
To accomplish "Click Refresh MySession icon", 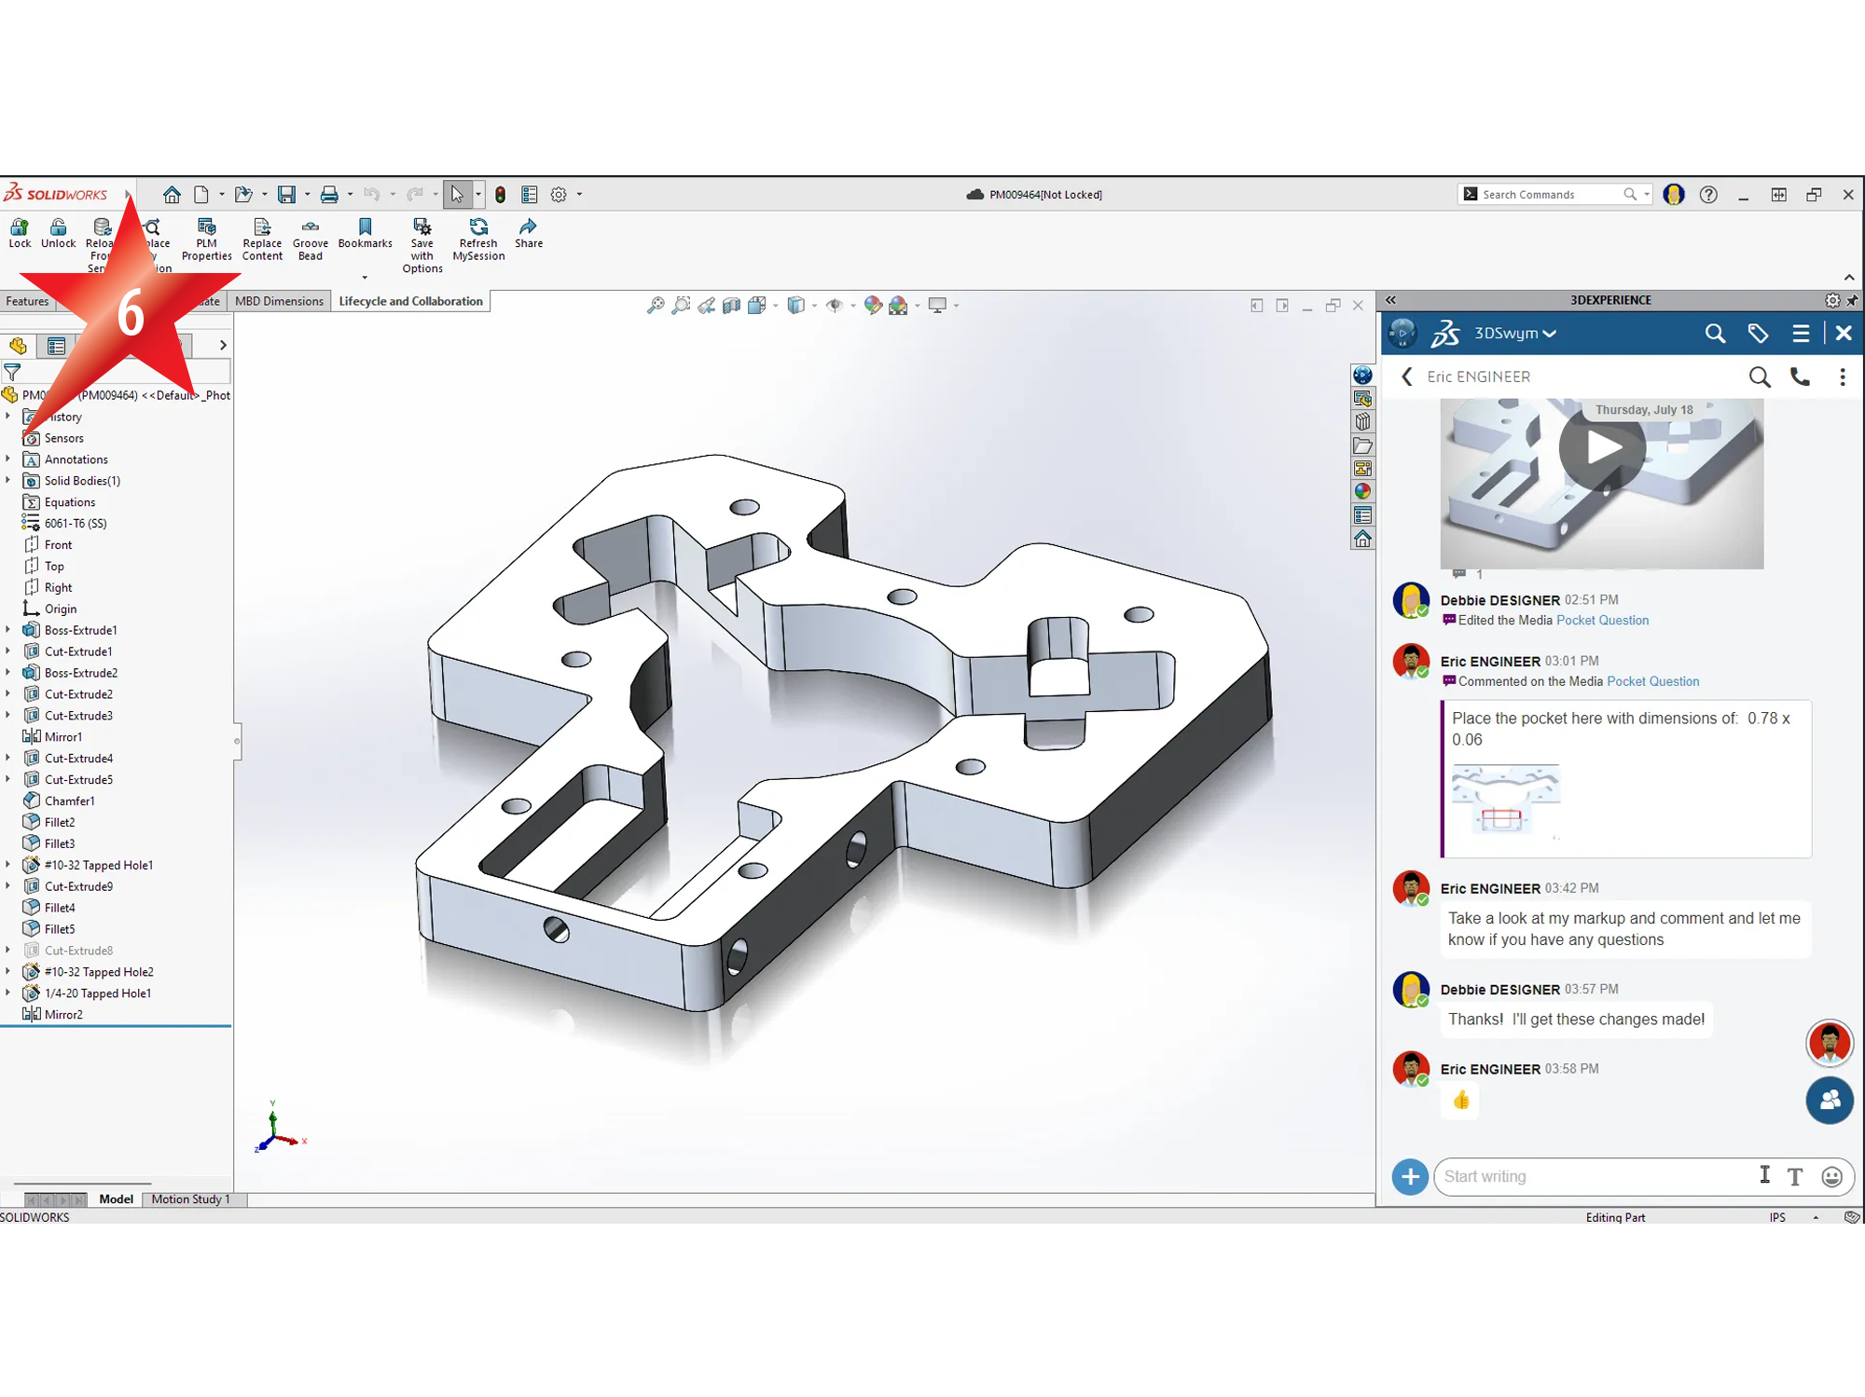I will 478,227.
